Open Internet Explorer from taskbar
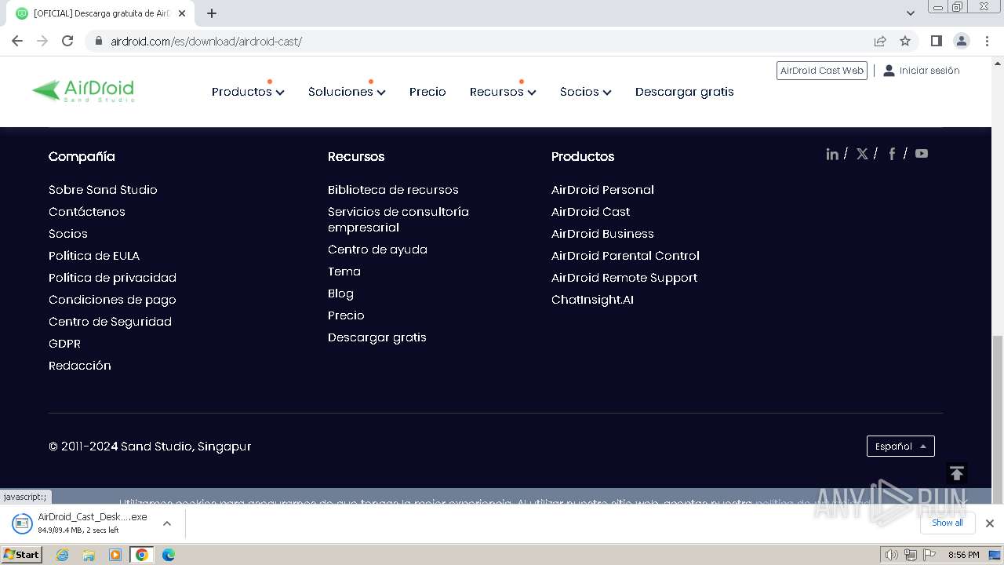The height and width of the screenshot is (565, 1004). (x=63, y=555)
